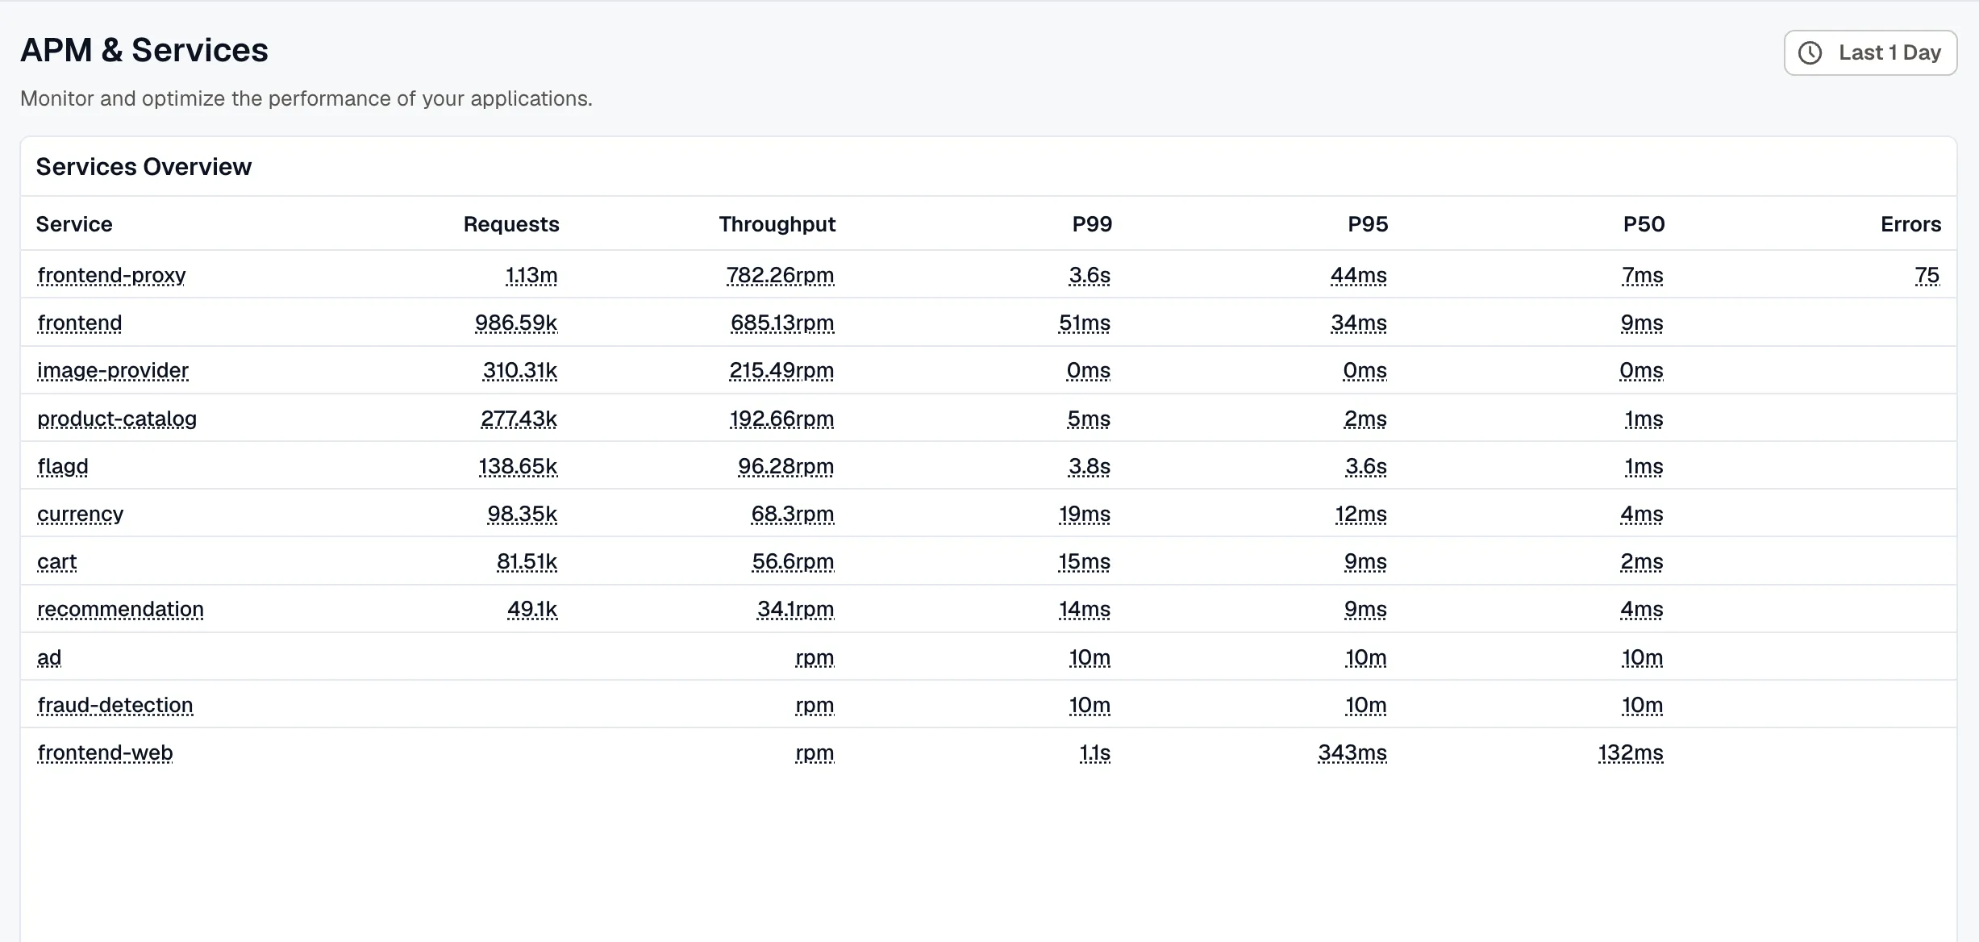1979x942 pixels.
Task: Open the currency service link
Action: coord(81,514)
